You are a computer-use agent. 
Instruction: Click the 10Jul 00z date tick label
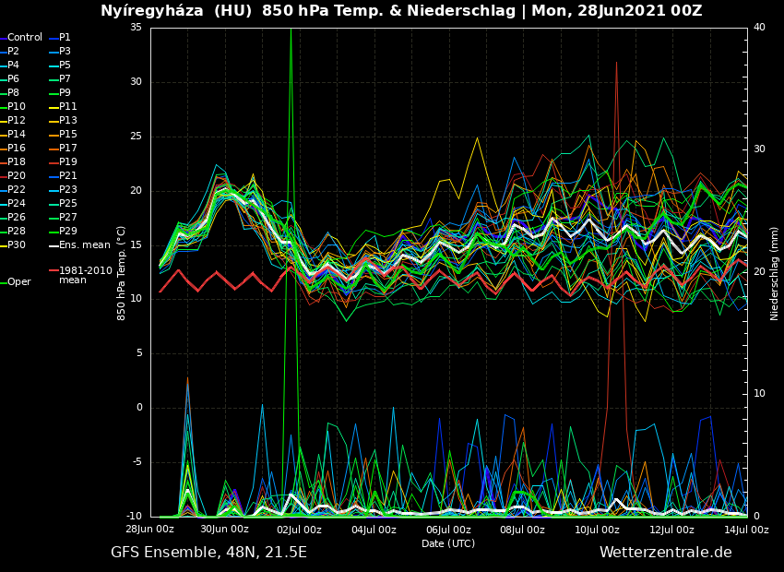pyautogui.click(x=597, y=530)
